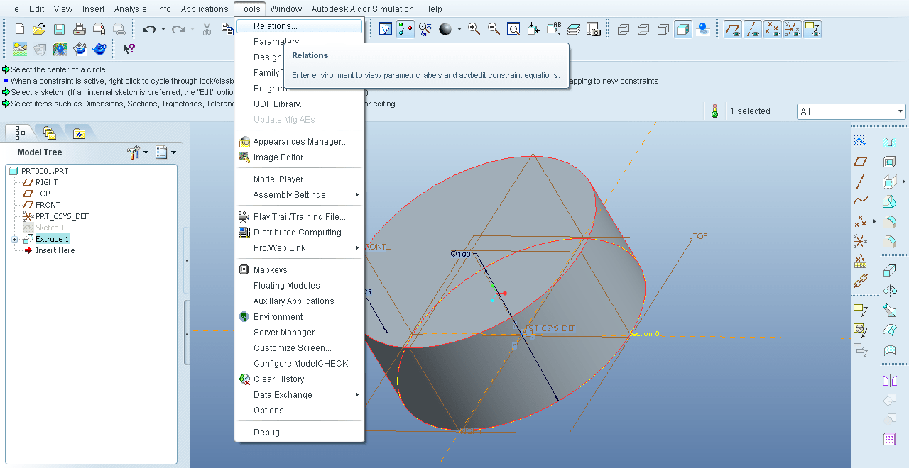Create a datum plane from right toolbar
The image size is (909, 468).
(x=860, y=162)
